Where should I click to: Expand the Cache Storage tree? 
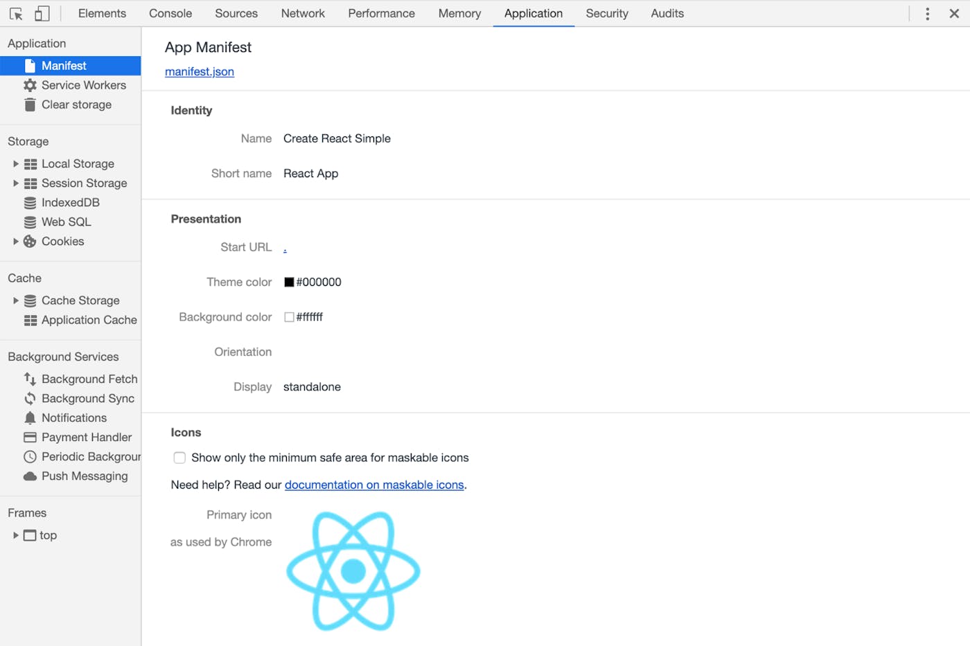pyautogui.click(x=16, y=301)
